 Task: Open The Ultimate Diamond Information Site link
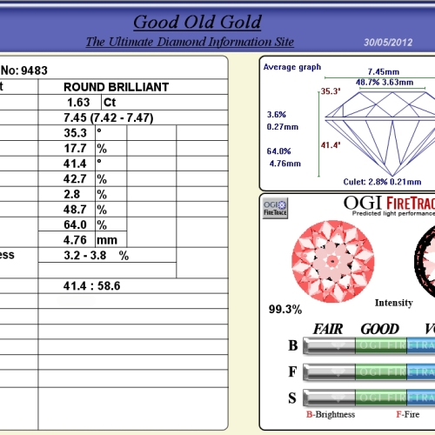click(190, 42)
